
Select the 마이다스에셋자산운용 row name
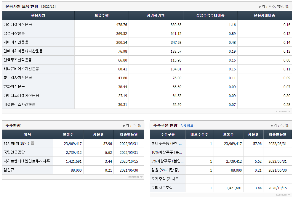(x=21, y=95)
